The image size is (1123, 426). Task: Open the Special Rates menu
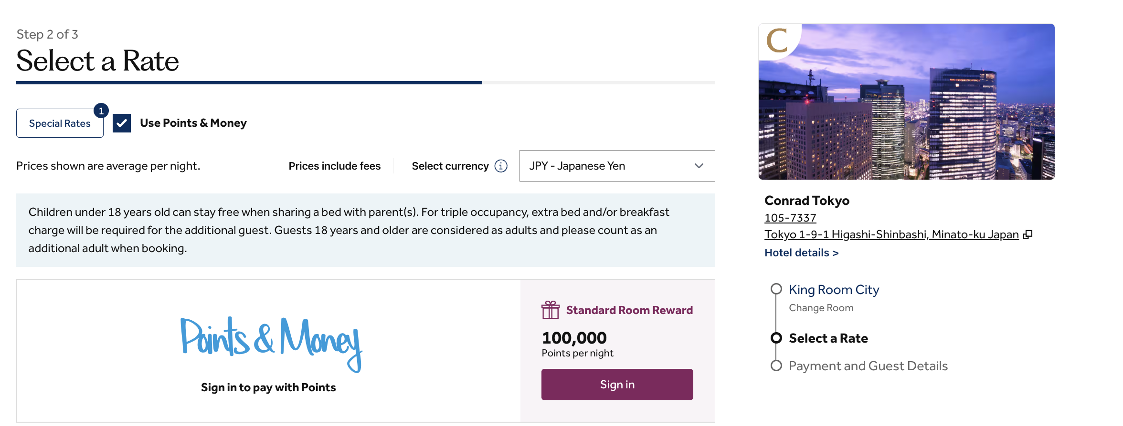[60, 123]
